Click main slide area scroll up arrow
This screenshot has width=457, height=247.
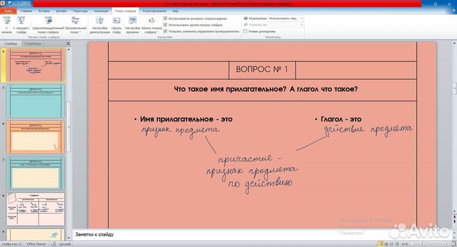click(454, 43)
